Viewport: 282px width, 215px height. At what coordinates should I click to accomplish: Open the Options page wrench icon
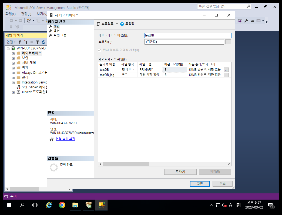pyautogui.click(x=51, y=31)
